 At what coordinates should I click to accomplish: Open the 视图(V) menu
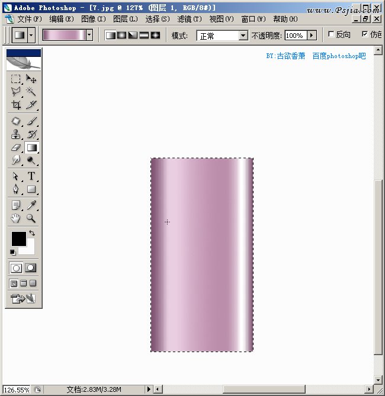pyautogui.click(x=222, y=19)
